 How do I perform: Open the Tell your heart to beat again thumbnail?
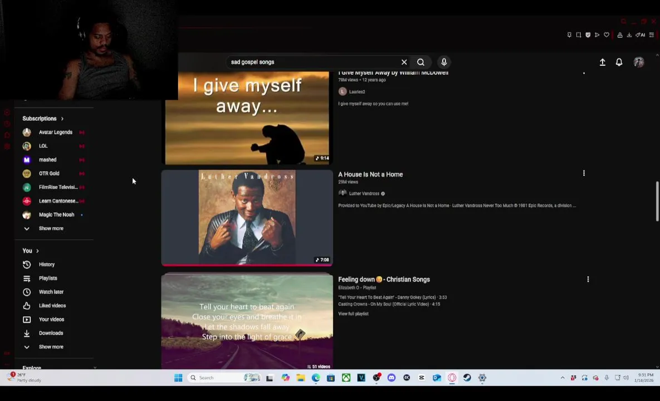pos(247,322)
